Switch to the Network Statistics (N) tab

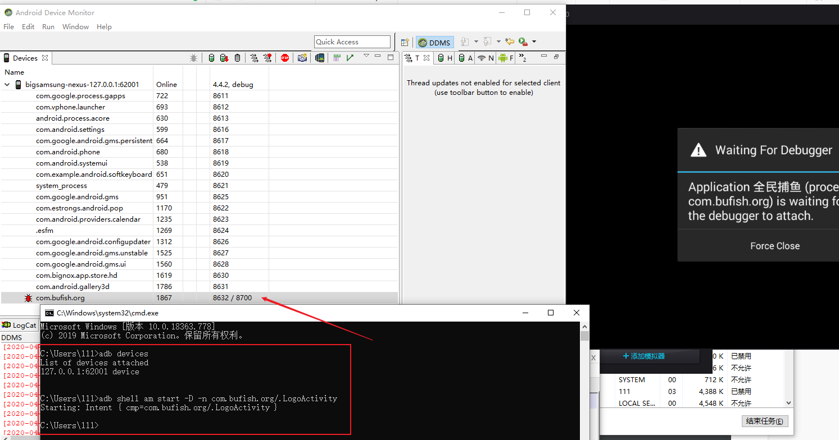(486, 58)
